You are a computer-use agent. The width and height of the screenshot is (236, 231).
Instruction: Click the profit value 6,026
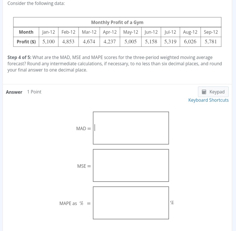pos(190,42)
